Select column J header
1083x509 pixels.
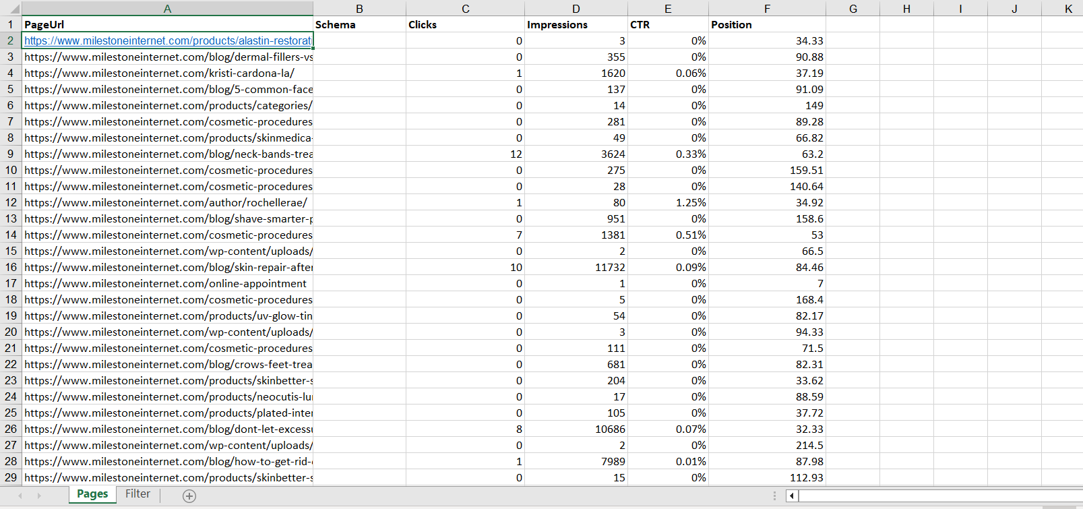point(1014,8)
